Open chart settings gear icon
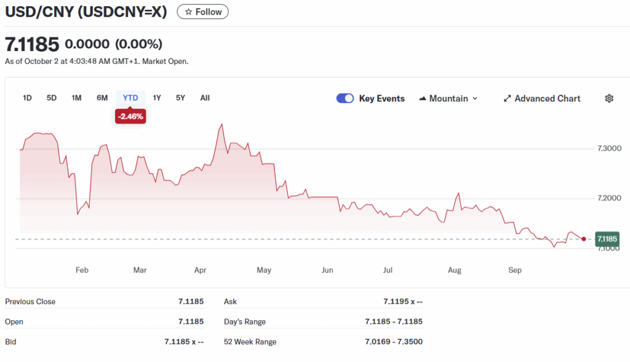The height and width of the screenshot is (362, 630). [609, 98]
